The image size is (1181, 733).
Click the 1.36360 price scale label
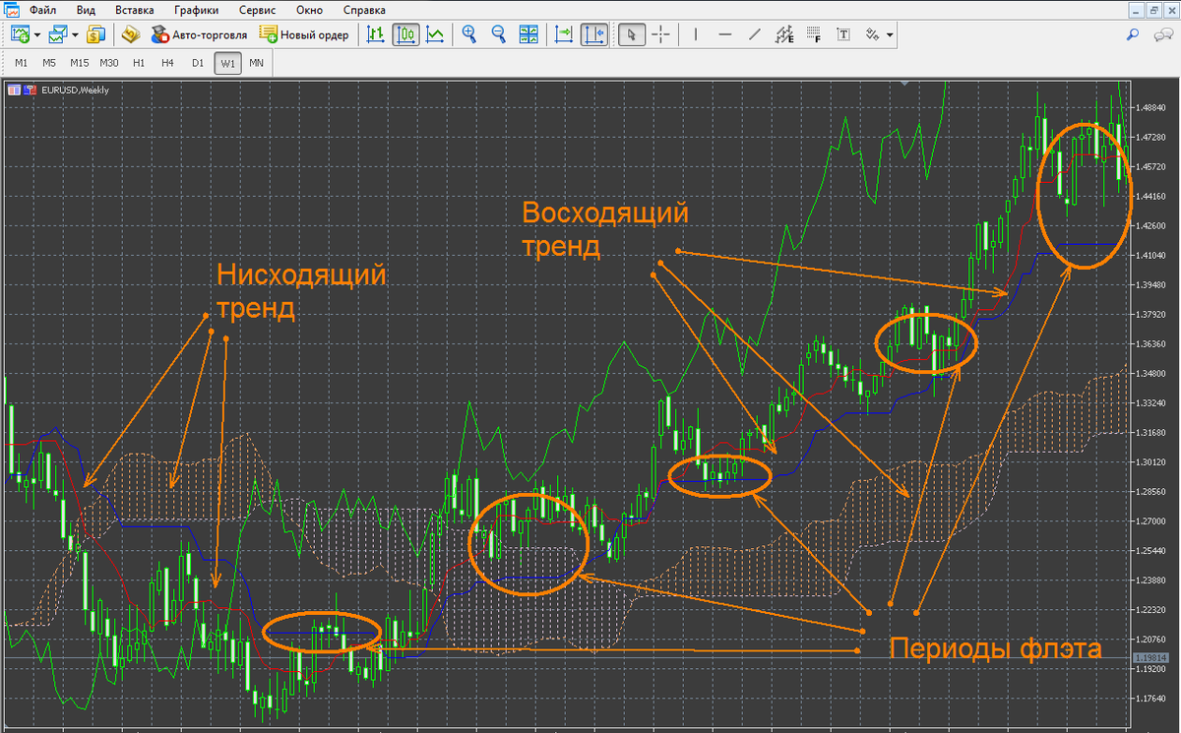(1151, 343)
